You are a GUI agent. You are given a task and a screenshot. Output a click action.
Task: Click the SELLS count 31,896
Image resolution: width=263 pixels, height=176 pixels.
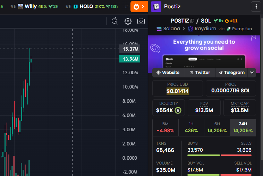pyautogui.click(x=244, y=150)
